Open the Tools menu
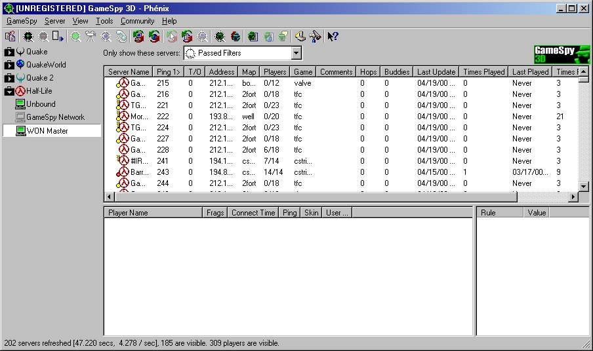 [x=104, y=21]
